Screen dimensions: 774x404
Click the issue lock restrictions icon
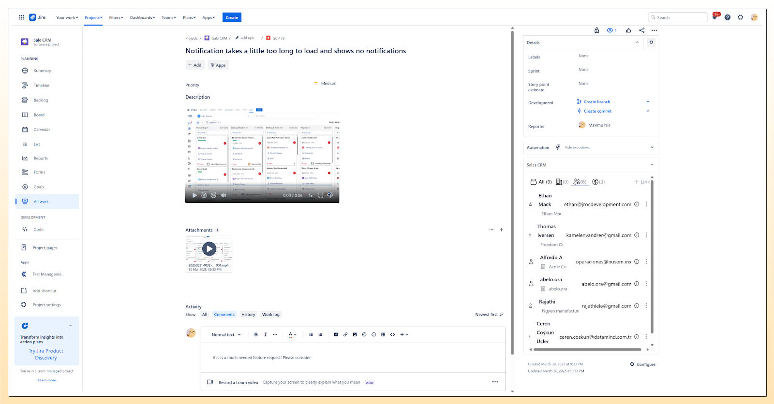(597, 30)
